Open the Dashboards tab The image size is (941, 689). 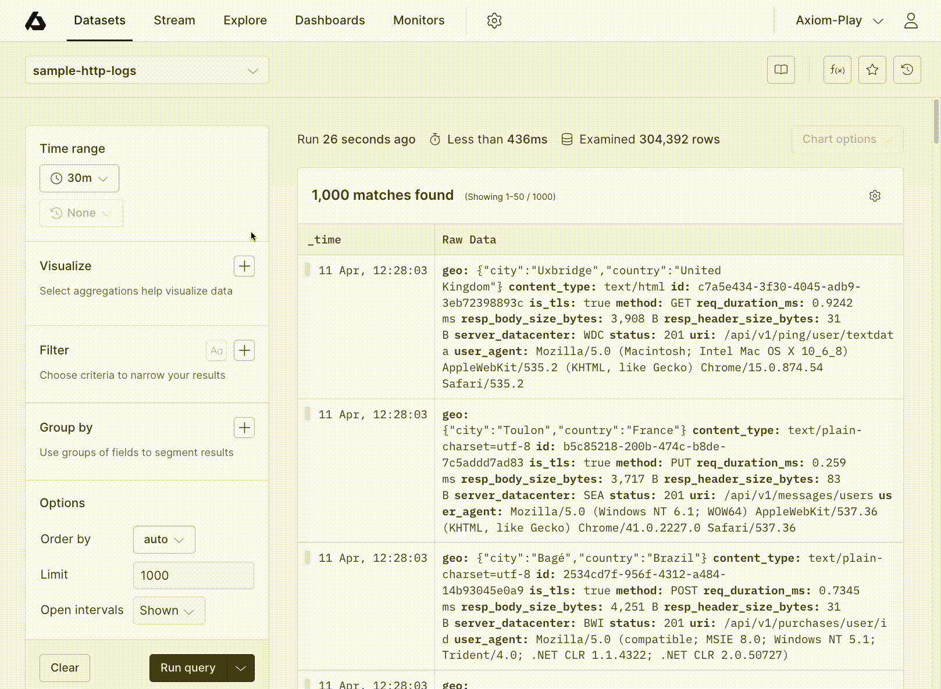click(330, 20)
